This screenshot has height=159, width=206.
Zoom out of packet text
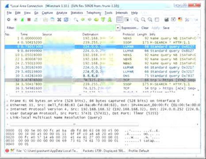coord(143,19)
